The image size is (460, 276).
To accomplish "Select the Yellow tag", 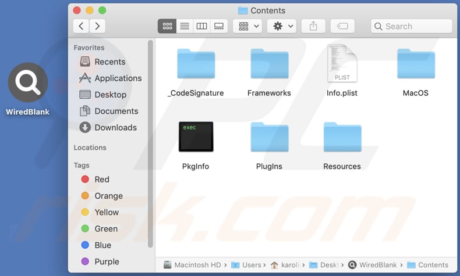I will 100,212.
